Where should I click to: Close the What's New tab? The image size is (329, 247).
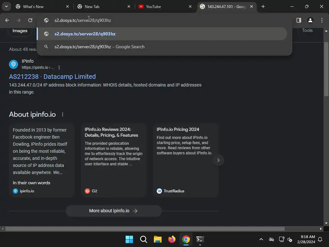tap(67, 6)
